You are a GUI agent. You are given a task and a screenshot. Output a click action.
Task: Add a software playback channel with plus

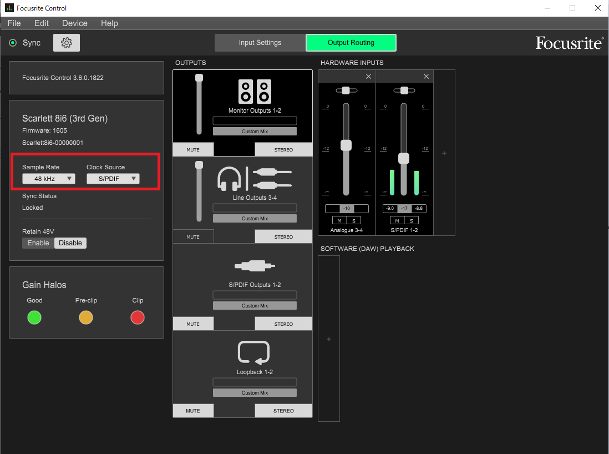(x=329, y=339)
